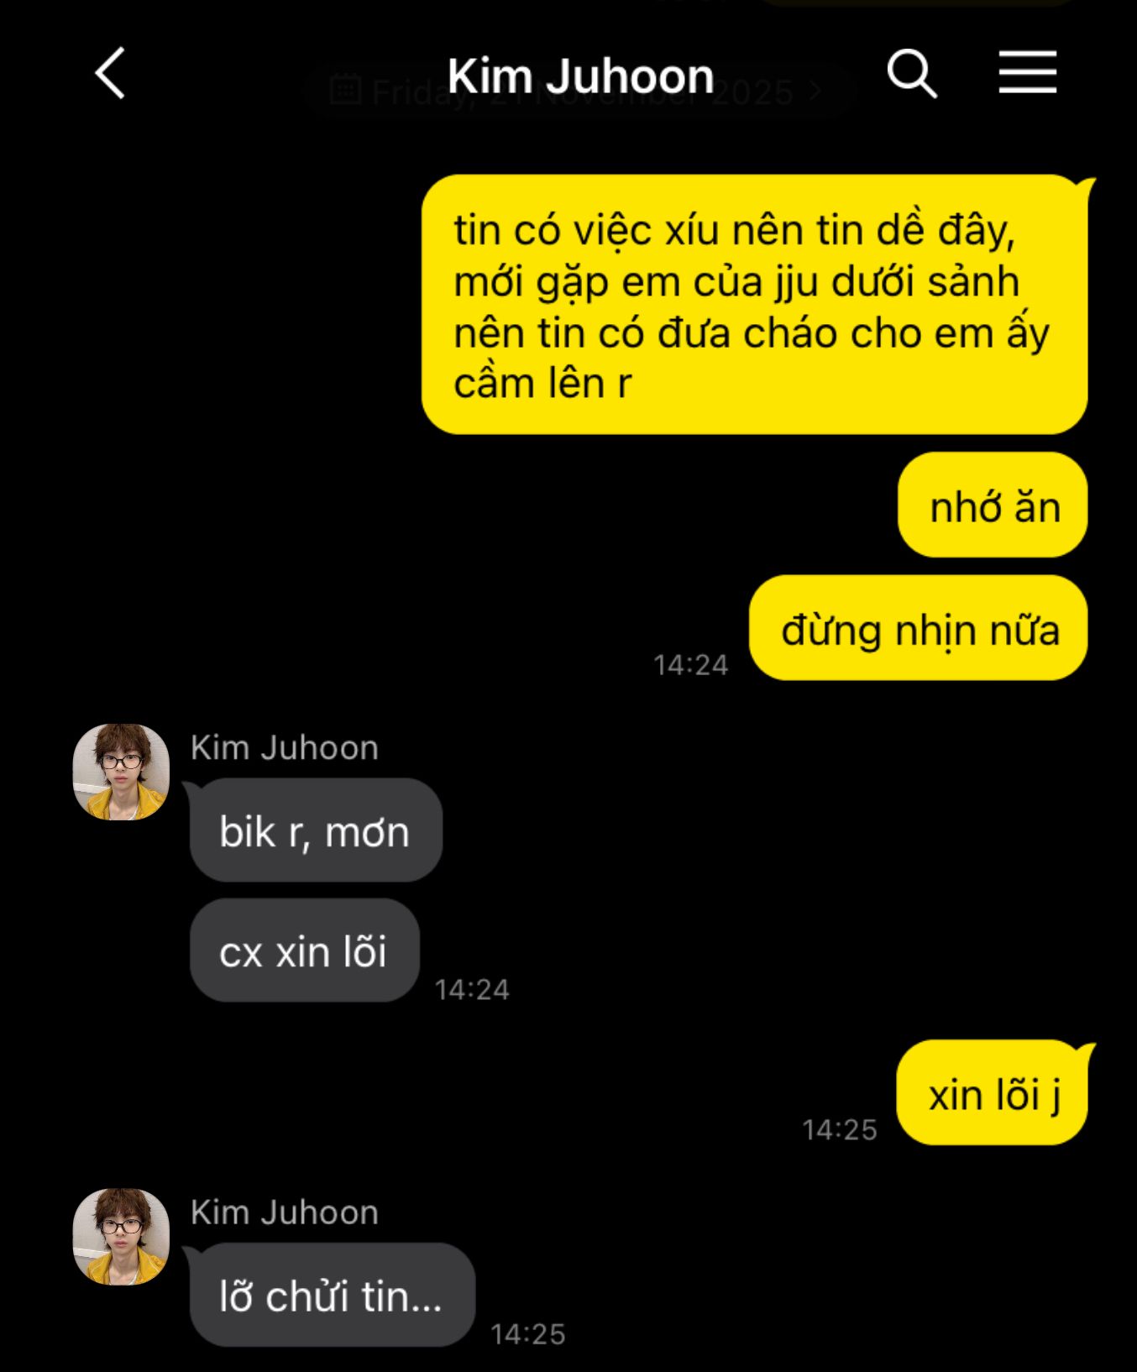Tap the chat title Kim Juhoon
This screenshot has height=1372, width=1137.
(580, 76)
